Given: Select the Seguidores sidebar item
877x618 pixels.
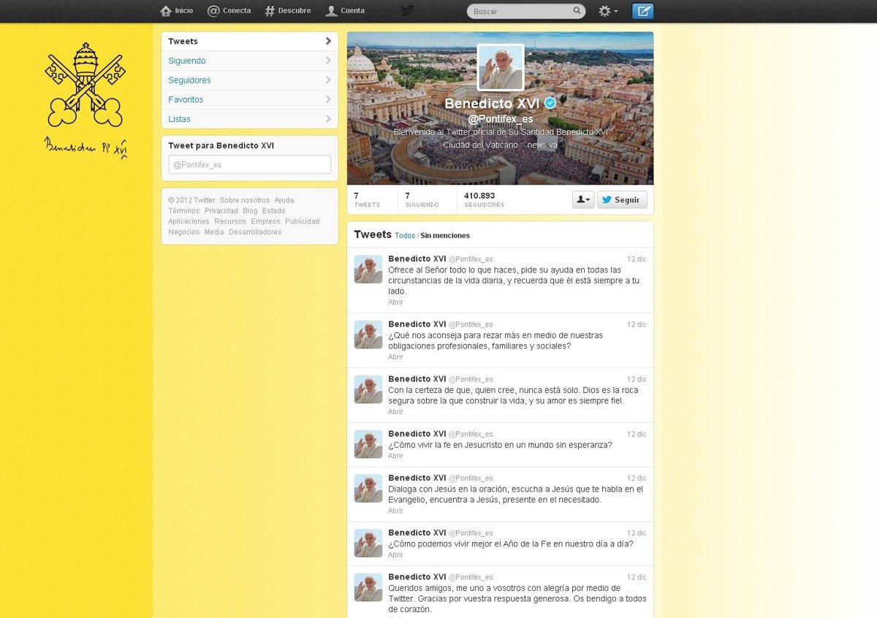Looking at the screenshot, I should (x=189, y=80).
